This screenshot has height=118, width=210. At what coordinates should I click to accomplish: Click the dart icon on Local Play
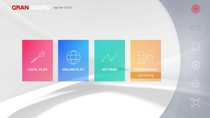click(38, 57)
